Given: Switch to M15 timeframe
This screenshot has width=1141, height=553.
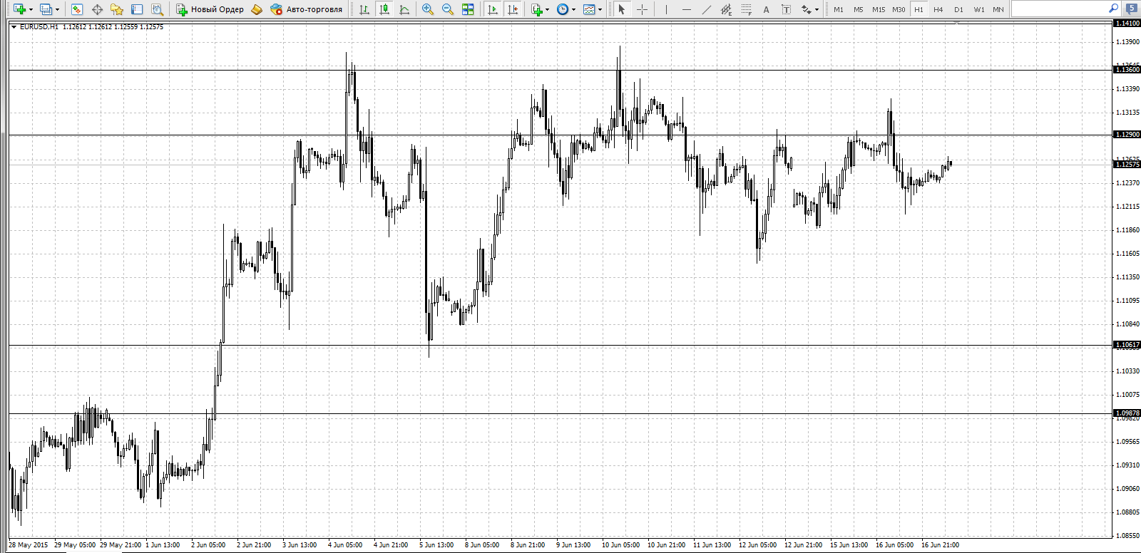Looking at the screenshot, I should coord(879,9).
